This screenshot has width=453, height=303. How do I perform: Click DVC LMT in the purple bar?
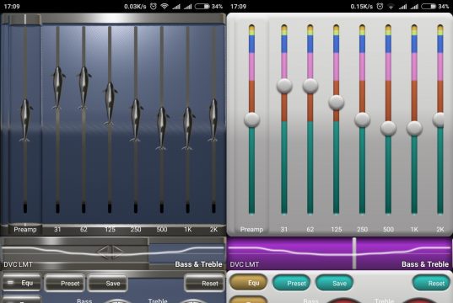pyautogui.click(x=245, y=264)
